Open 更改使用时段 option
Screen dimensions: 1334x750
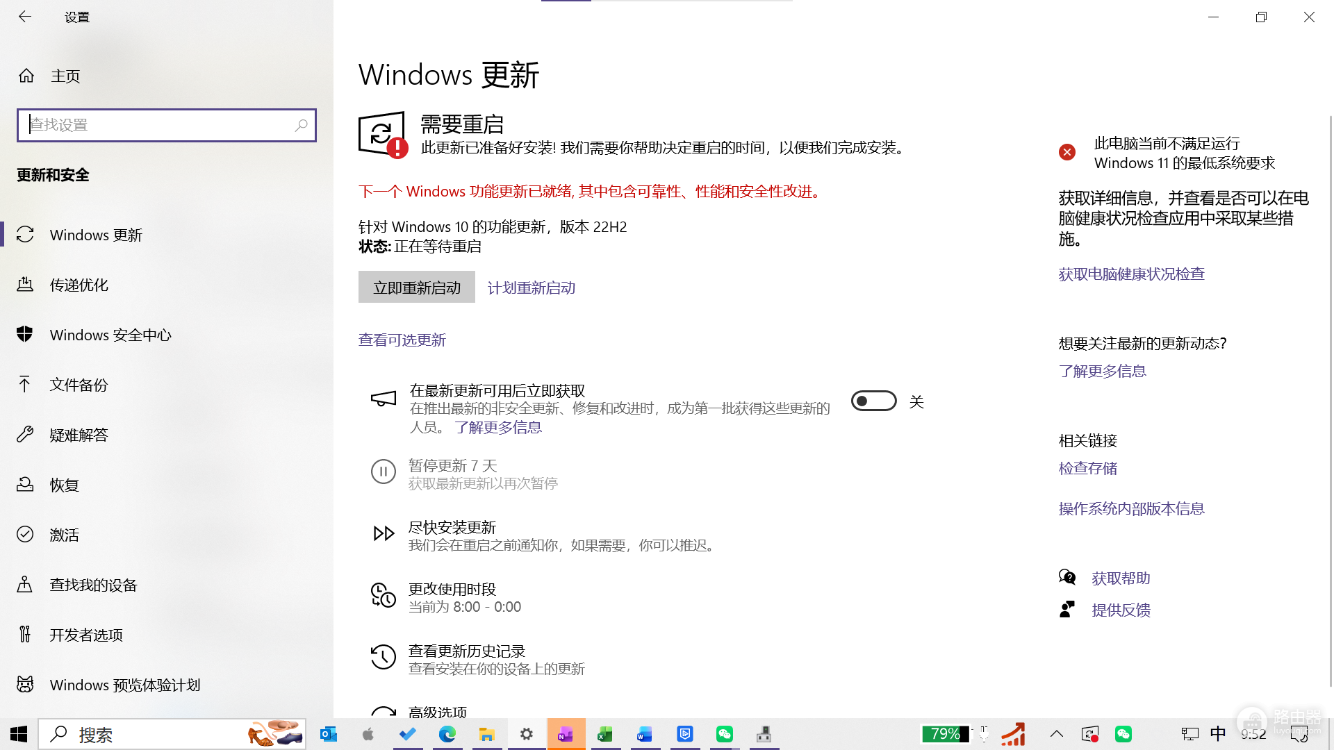(453, 597)
